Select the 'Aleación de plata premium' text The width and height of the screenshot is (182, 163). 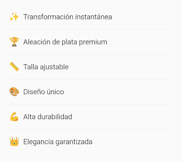point(65,42)
